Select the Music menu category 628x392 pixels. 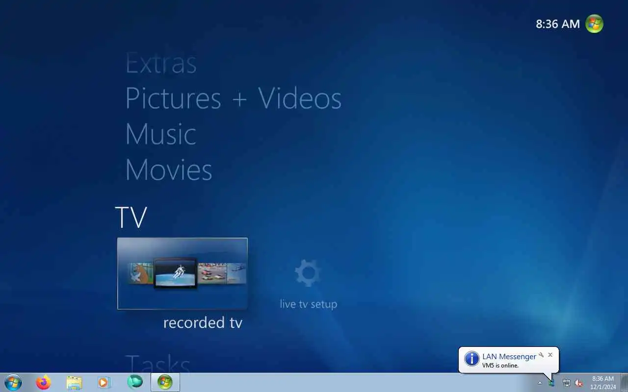click(160, 134)
